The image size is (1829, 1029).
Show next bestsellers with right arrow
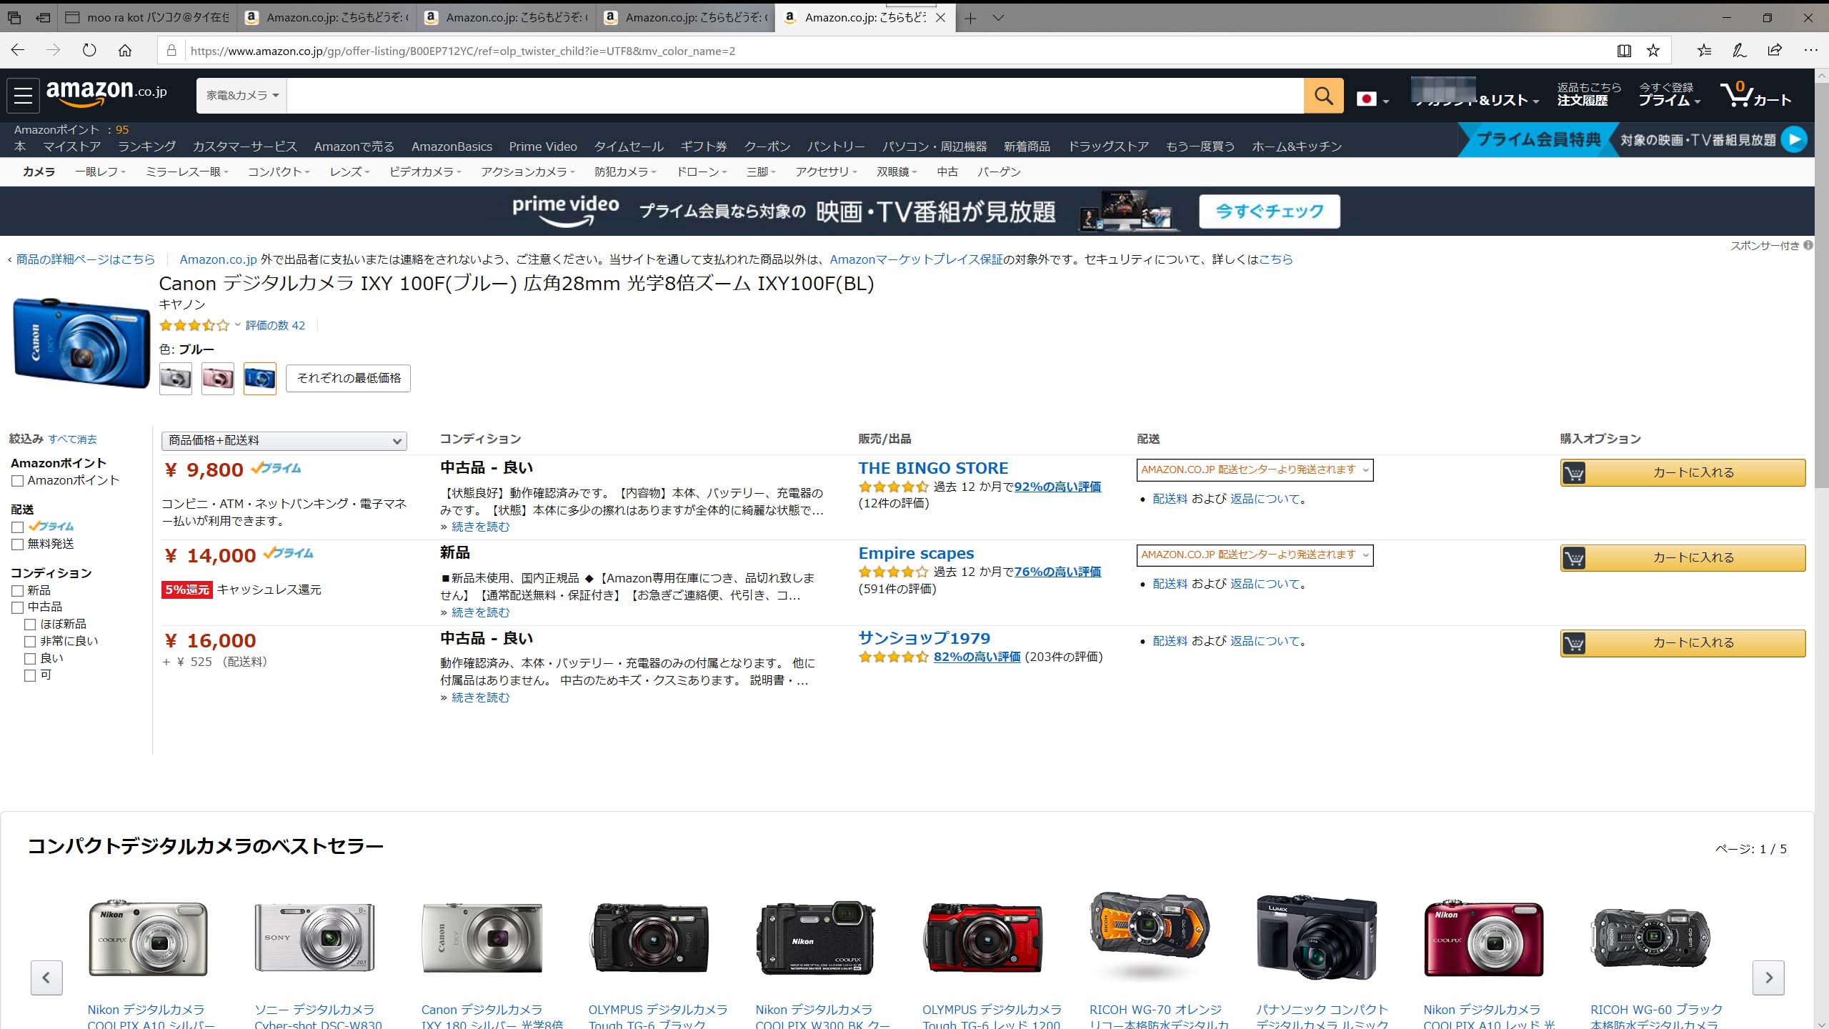click(x=1768, y=977)
